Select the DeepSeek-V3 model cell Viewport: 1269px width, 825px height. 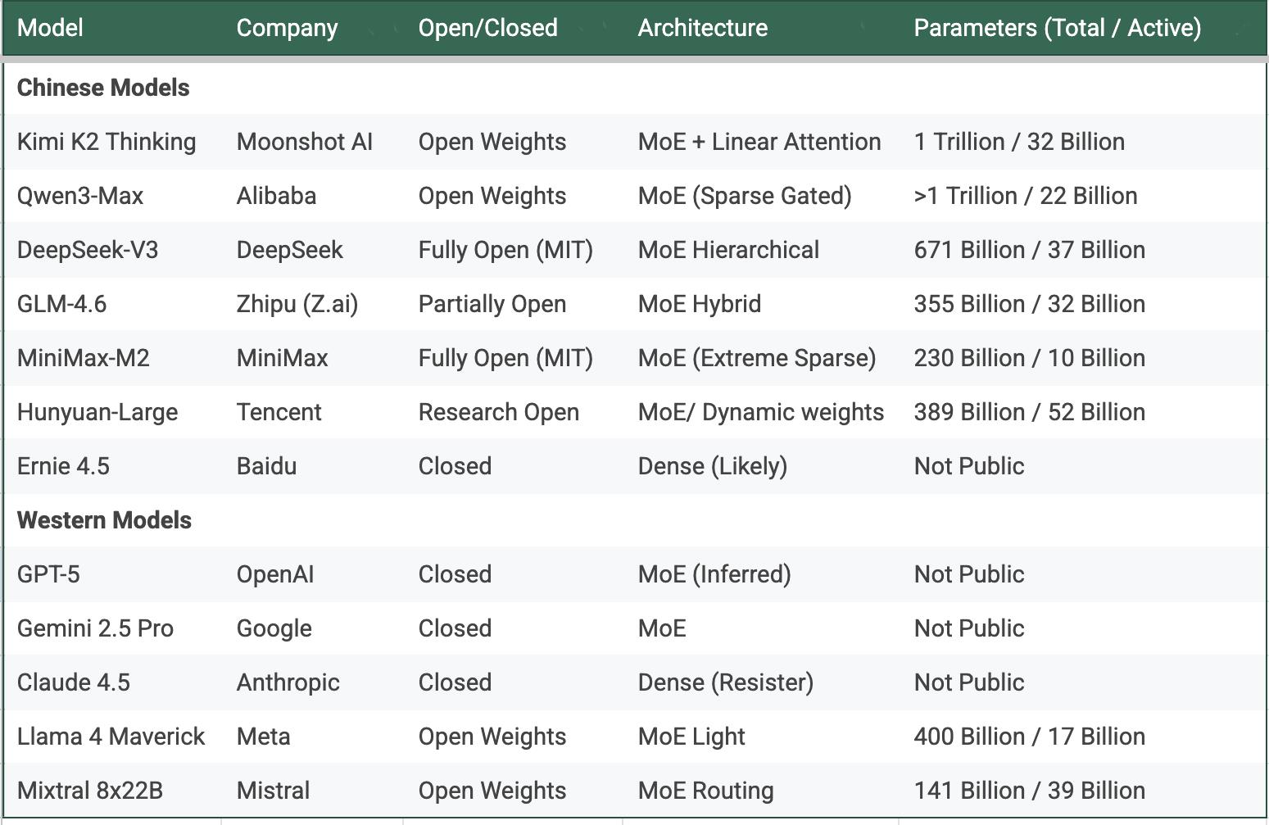point(88,250)
